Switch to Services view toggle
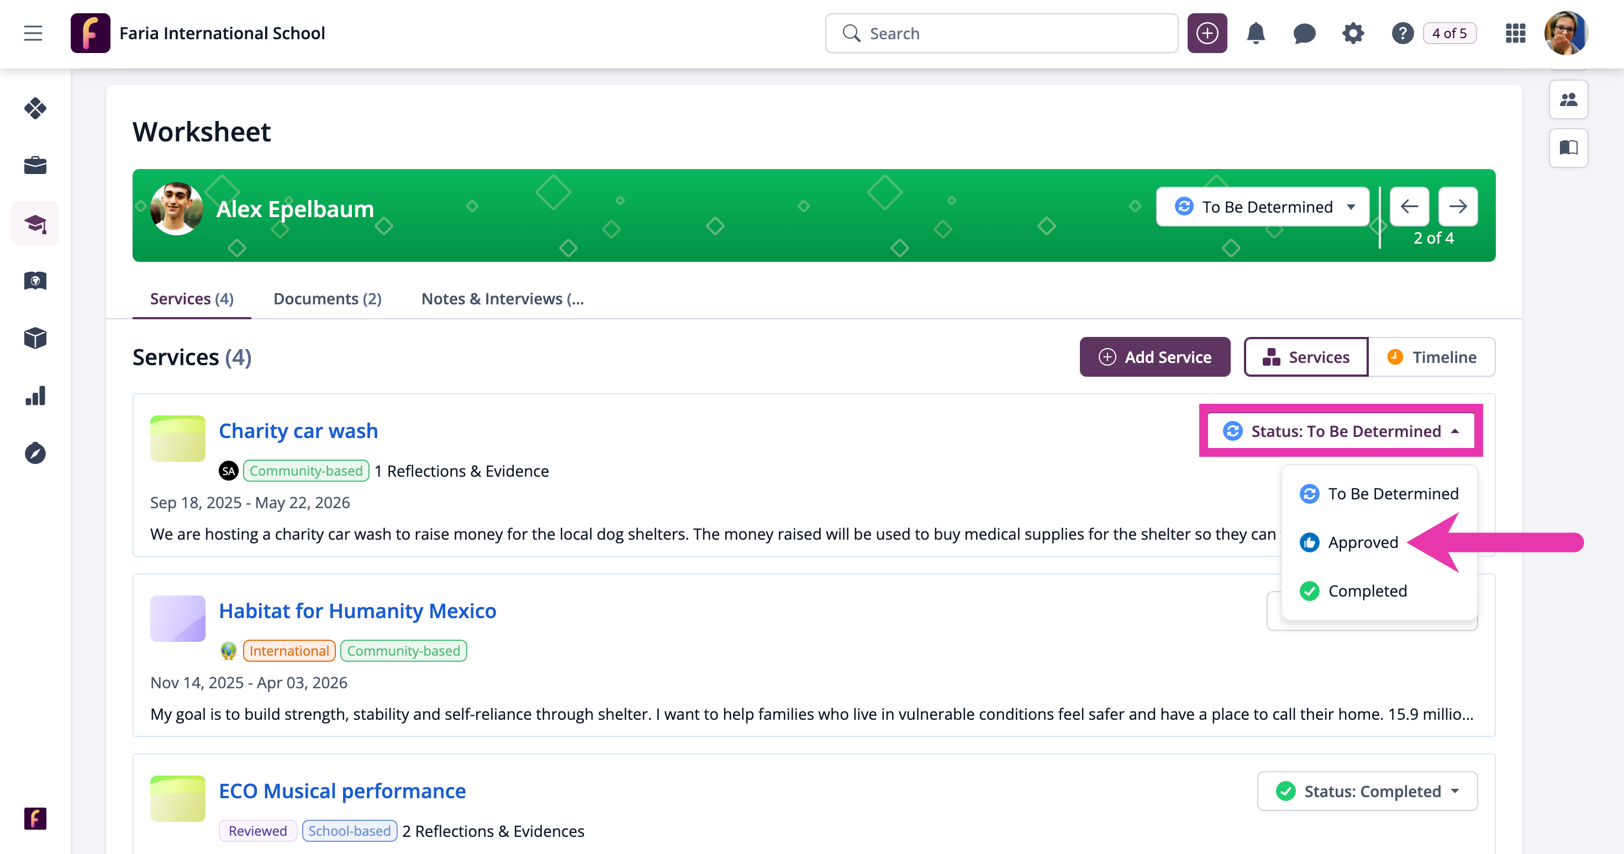Screen dimensions: 1624x854 [x=1306, y=357]
